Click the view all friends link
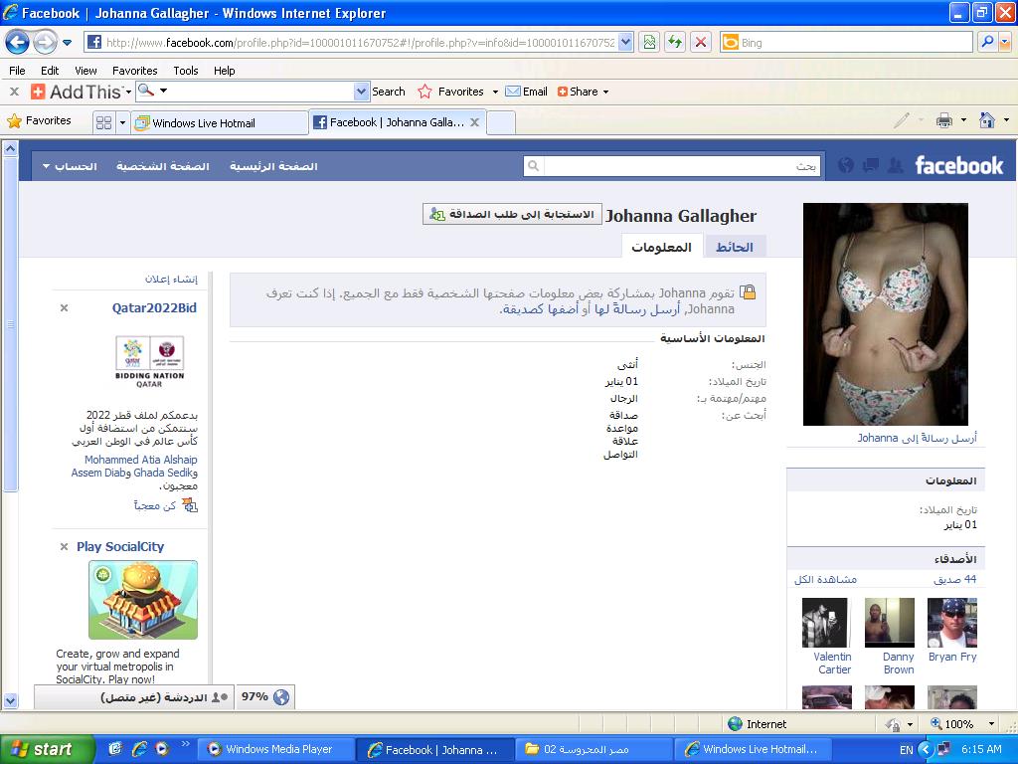1018x764 pixels. [x=825, y=580]
